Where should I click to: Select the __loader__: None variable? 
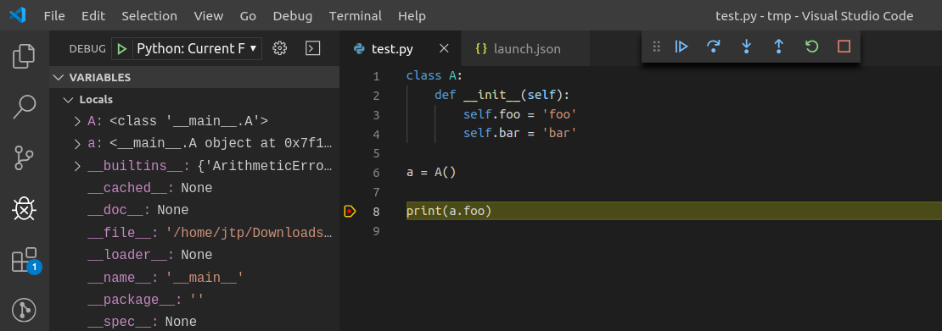coord(194,255)
